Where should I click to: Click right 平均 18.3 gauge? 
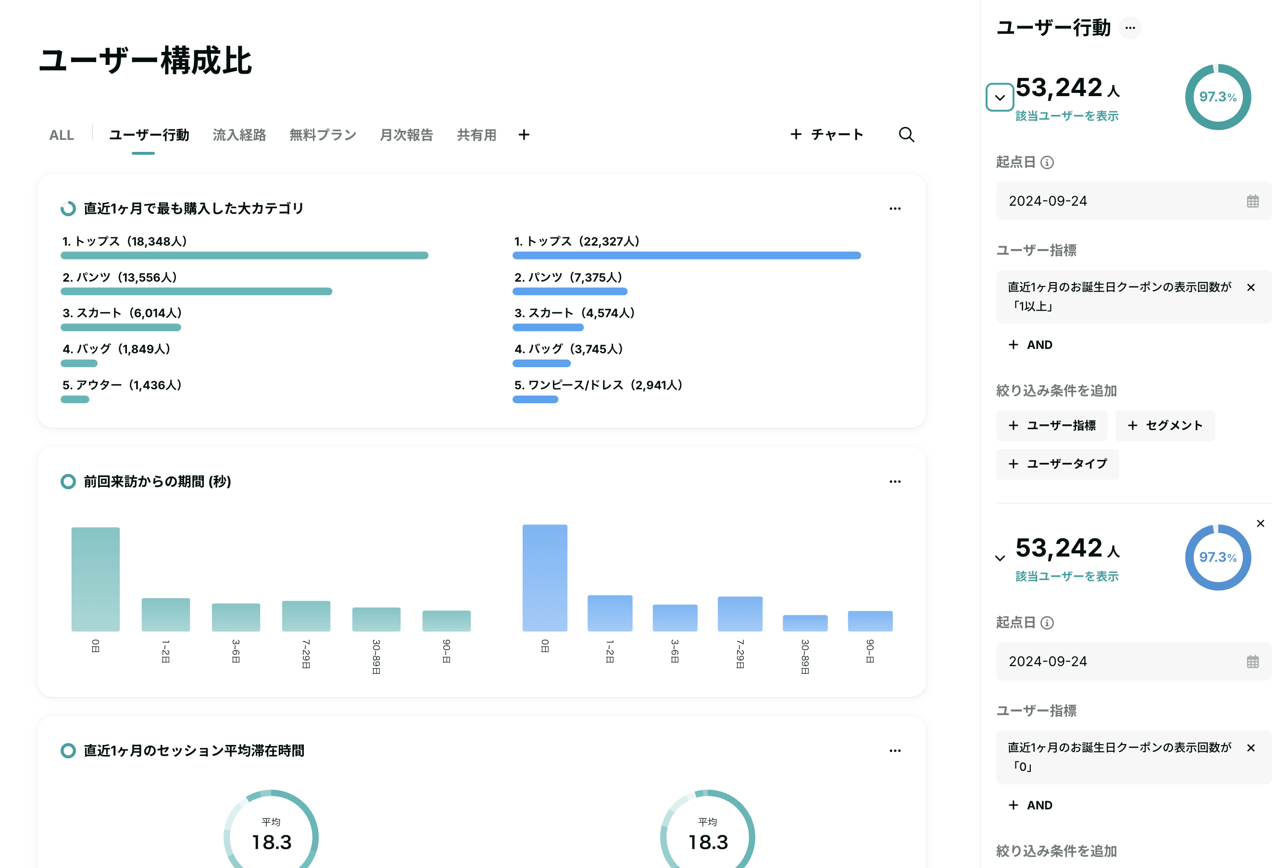click(708, 829)
